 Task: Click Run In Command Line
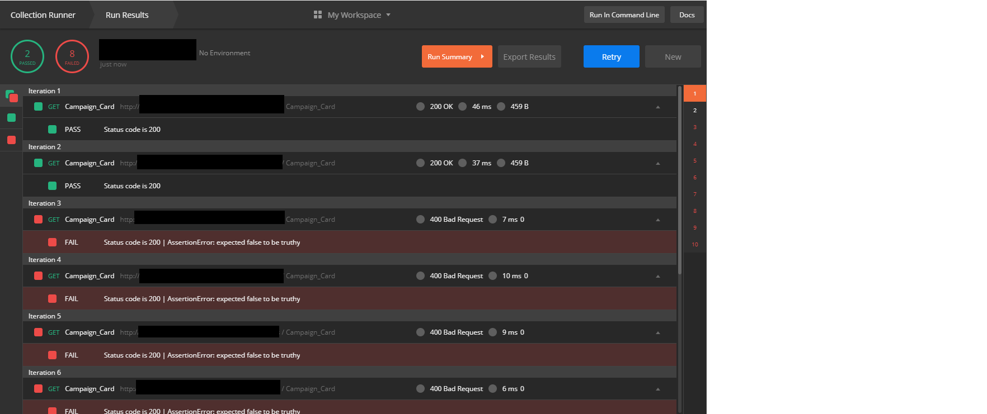(x=624, y=15)
